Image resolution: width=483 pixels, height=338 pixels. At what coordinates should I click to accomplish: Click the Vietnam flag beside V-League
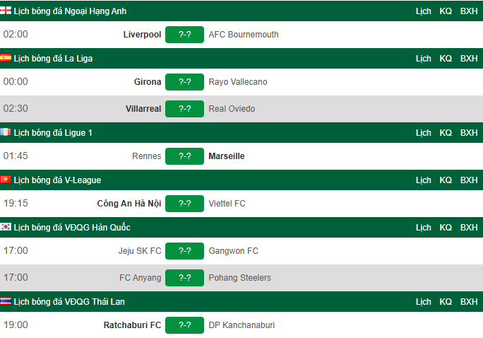coord(6,180)
